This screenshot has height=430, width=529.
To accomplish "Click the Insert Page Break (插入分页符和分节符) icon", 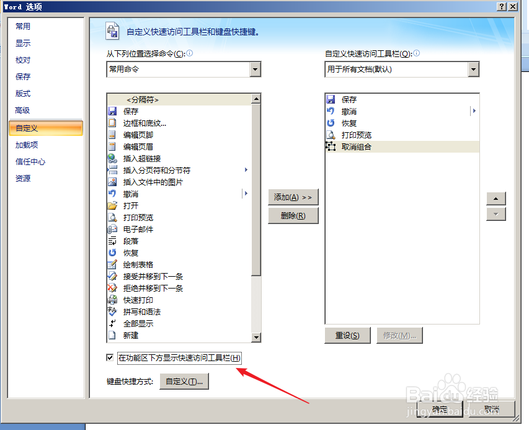I will coord(112,170).
